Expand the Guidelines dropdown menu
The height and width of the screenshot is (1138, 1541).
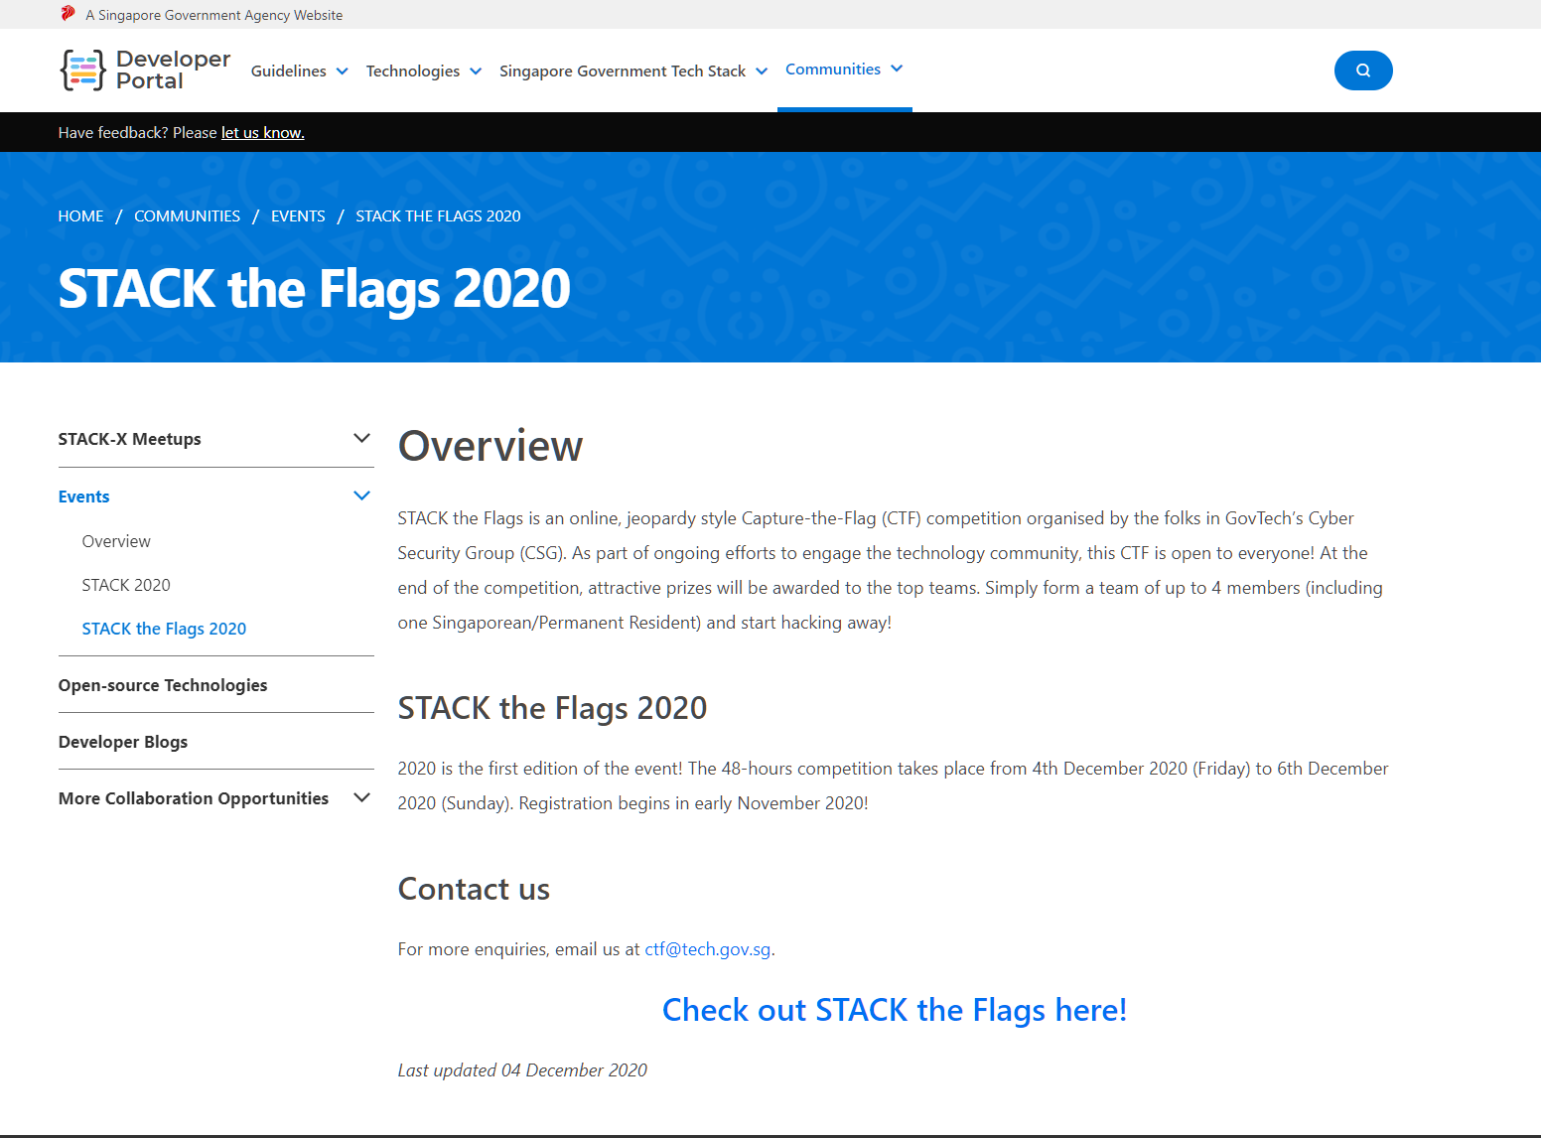click(x=299, y=71)
